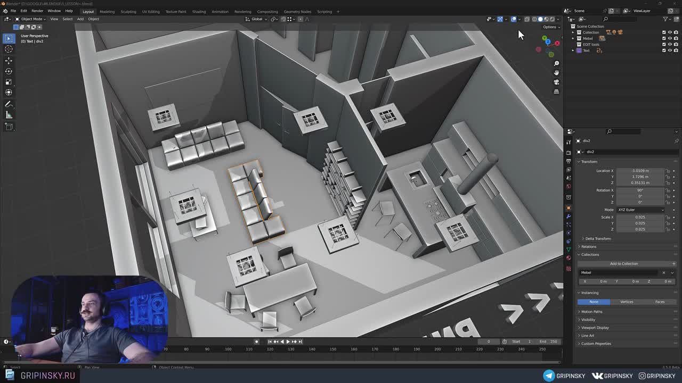Select the Add Cube tool

9,127
